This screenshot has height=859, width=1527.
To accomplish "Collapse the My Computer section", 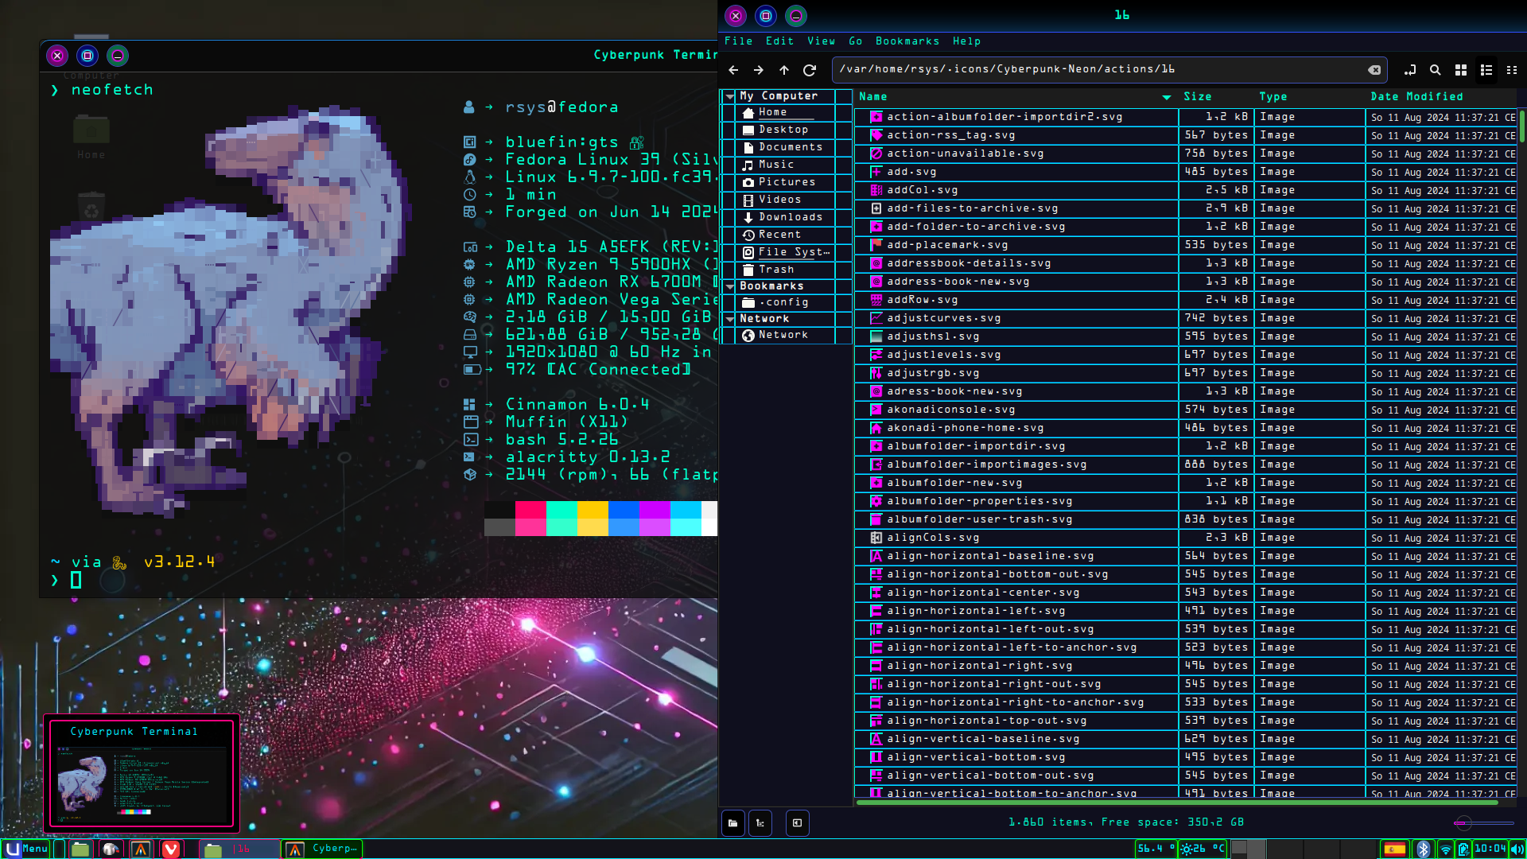I will pos(730,96).
